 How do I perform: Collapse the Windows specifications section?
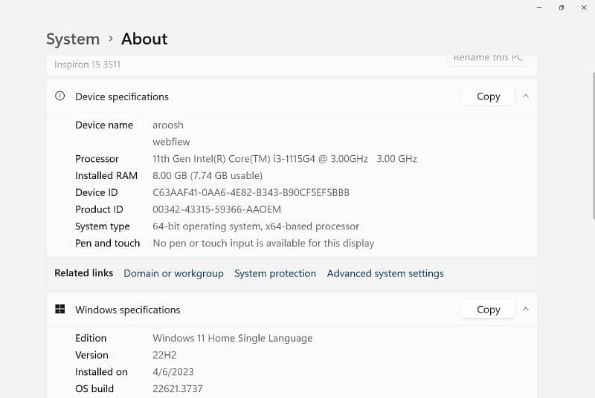[525, 310]
